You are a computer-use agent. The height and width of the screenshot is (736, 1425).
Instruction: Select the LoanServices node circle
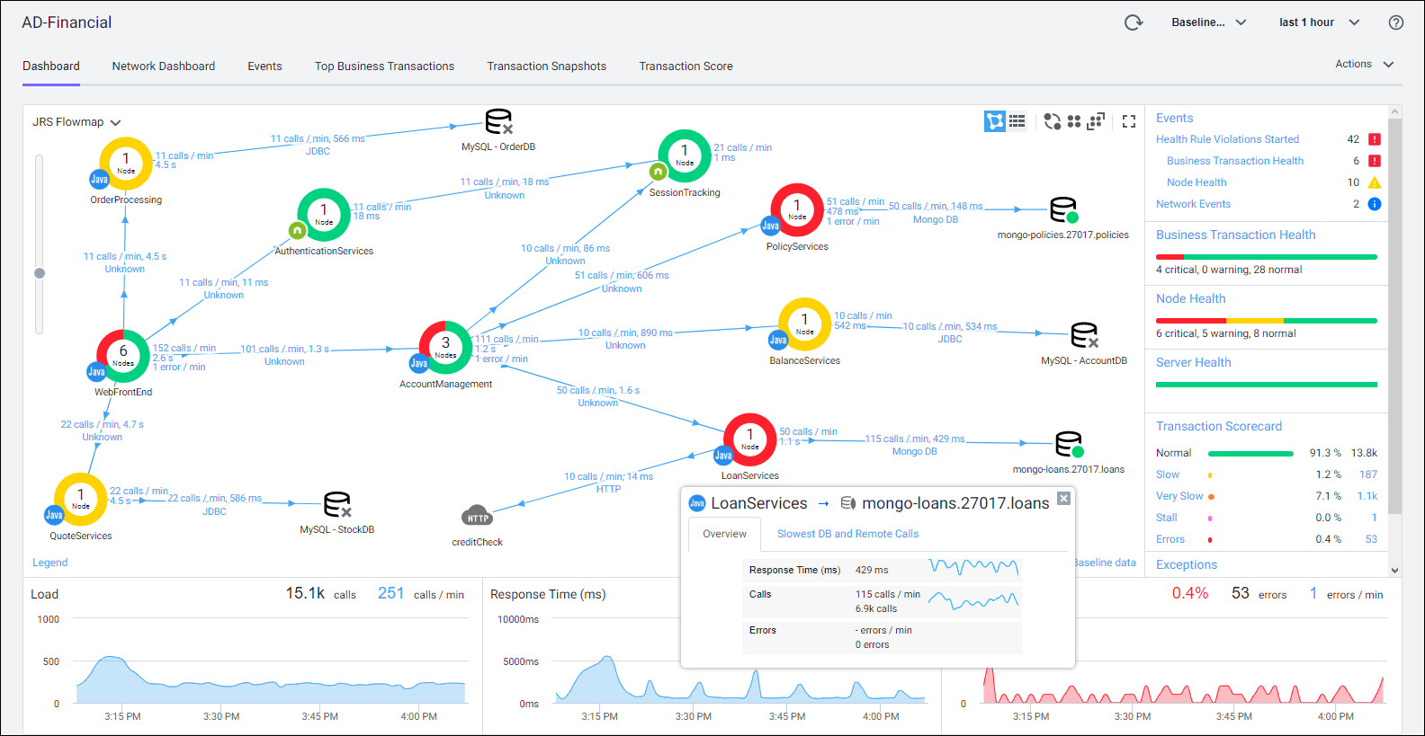click(x=749, y=439)
